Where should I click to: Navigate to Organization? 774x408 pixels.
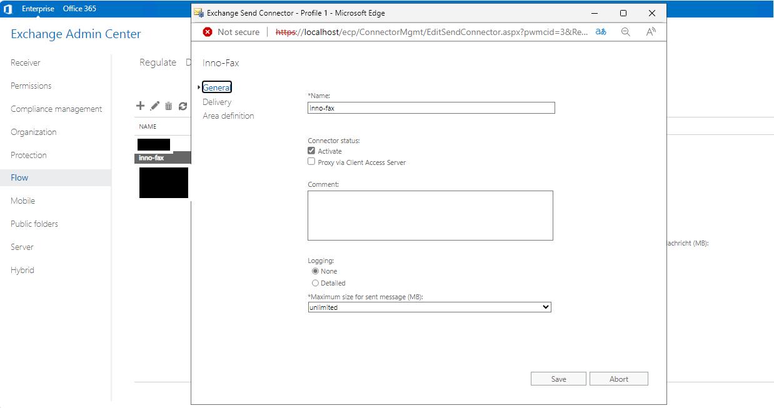34,132
